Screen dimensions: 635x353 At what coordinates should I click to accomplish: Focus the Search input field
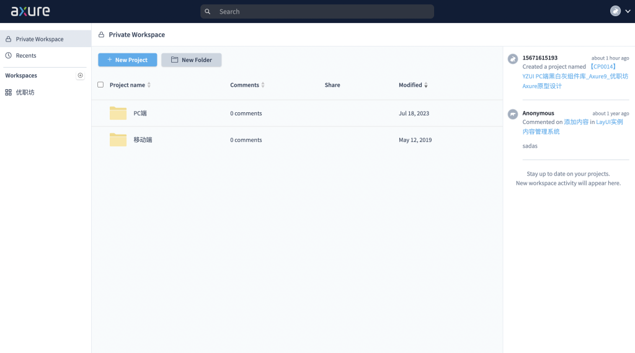click(x=322, y=12)
